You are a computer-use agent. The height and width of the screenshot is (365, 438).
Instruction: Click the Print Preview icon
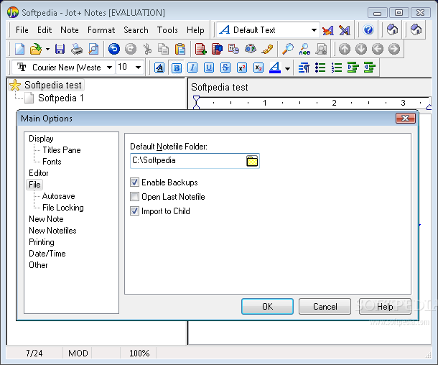[x=93, y=49]
